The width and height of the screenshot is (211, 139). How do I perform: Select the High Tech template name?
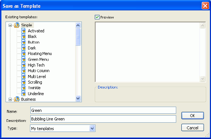[36, 65]
